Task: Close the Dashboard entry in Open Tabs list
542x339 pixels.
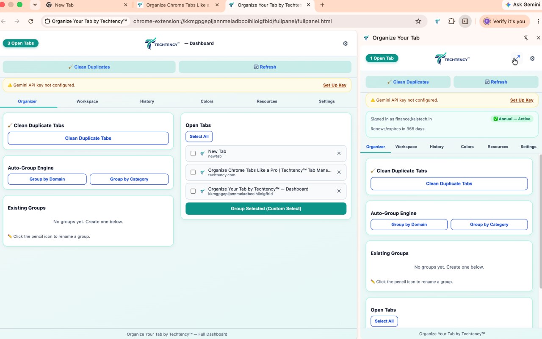Action: [339, 191]
